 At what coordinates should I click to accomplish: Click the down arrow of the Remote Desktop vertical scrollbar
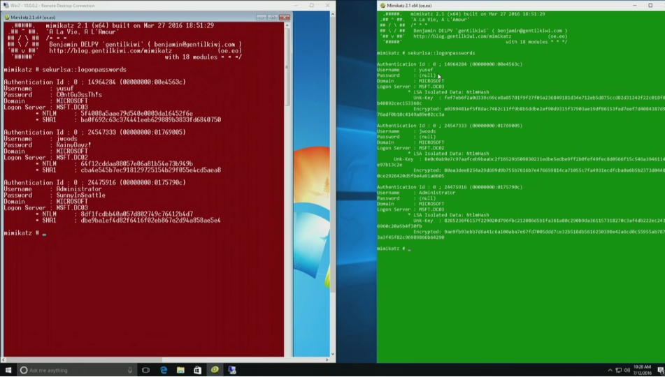(x=333, y=354)
